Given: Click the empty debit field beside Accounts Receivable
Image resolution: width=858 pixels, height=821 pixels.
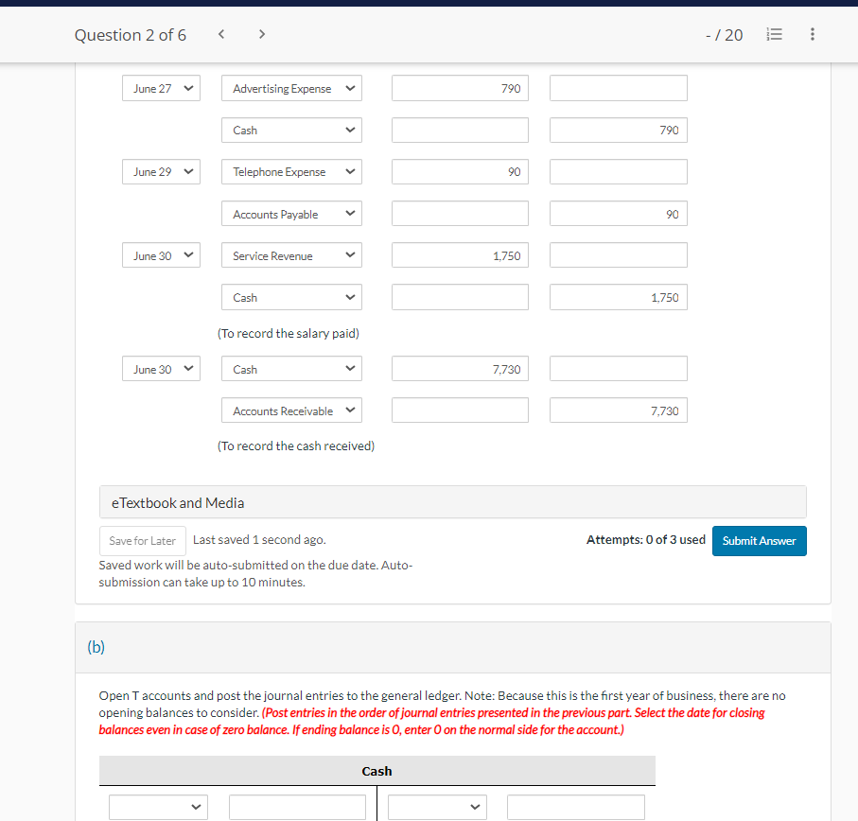Looking at the screenshot, I should tap(460, 410).
